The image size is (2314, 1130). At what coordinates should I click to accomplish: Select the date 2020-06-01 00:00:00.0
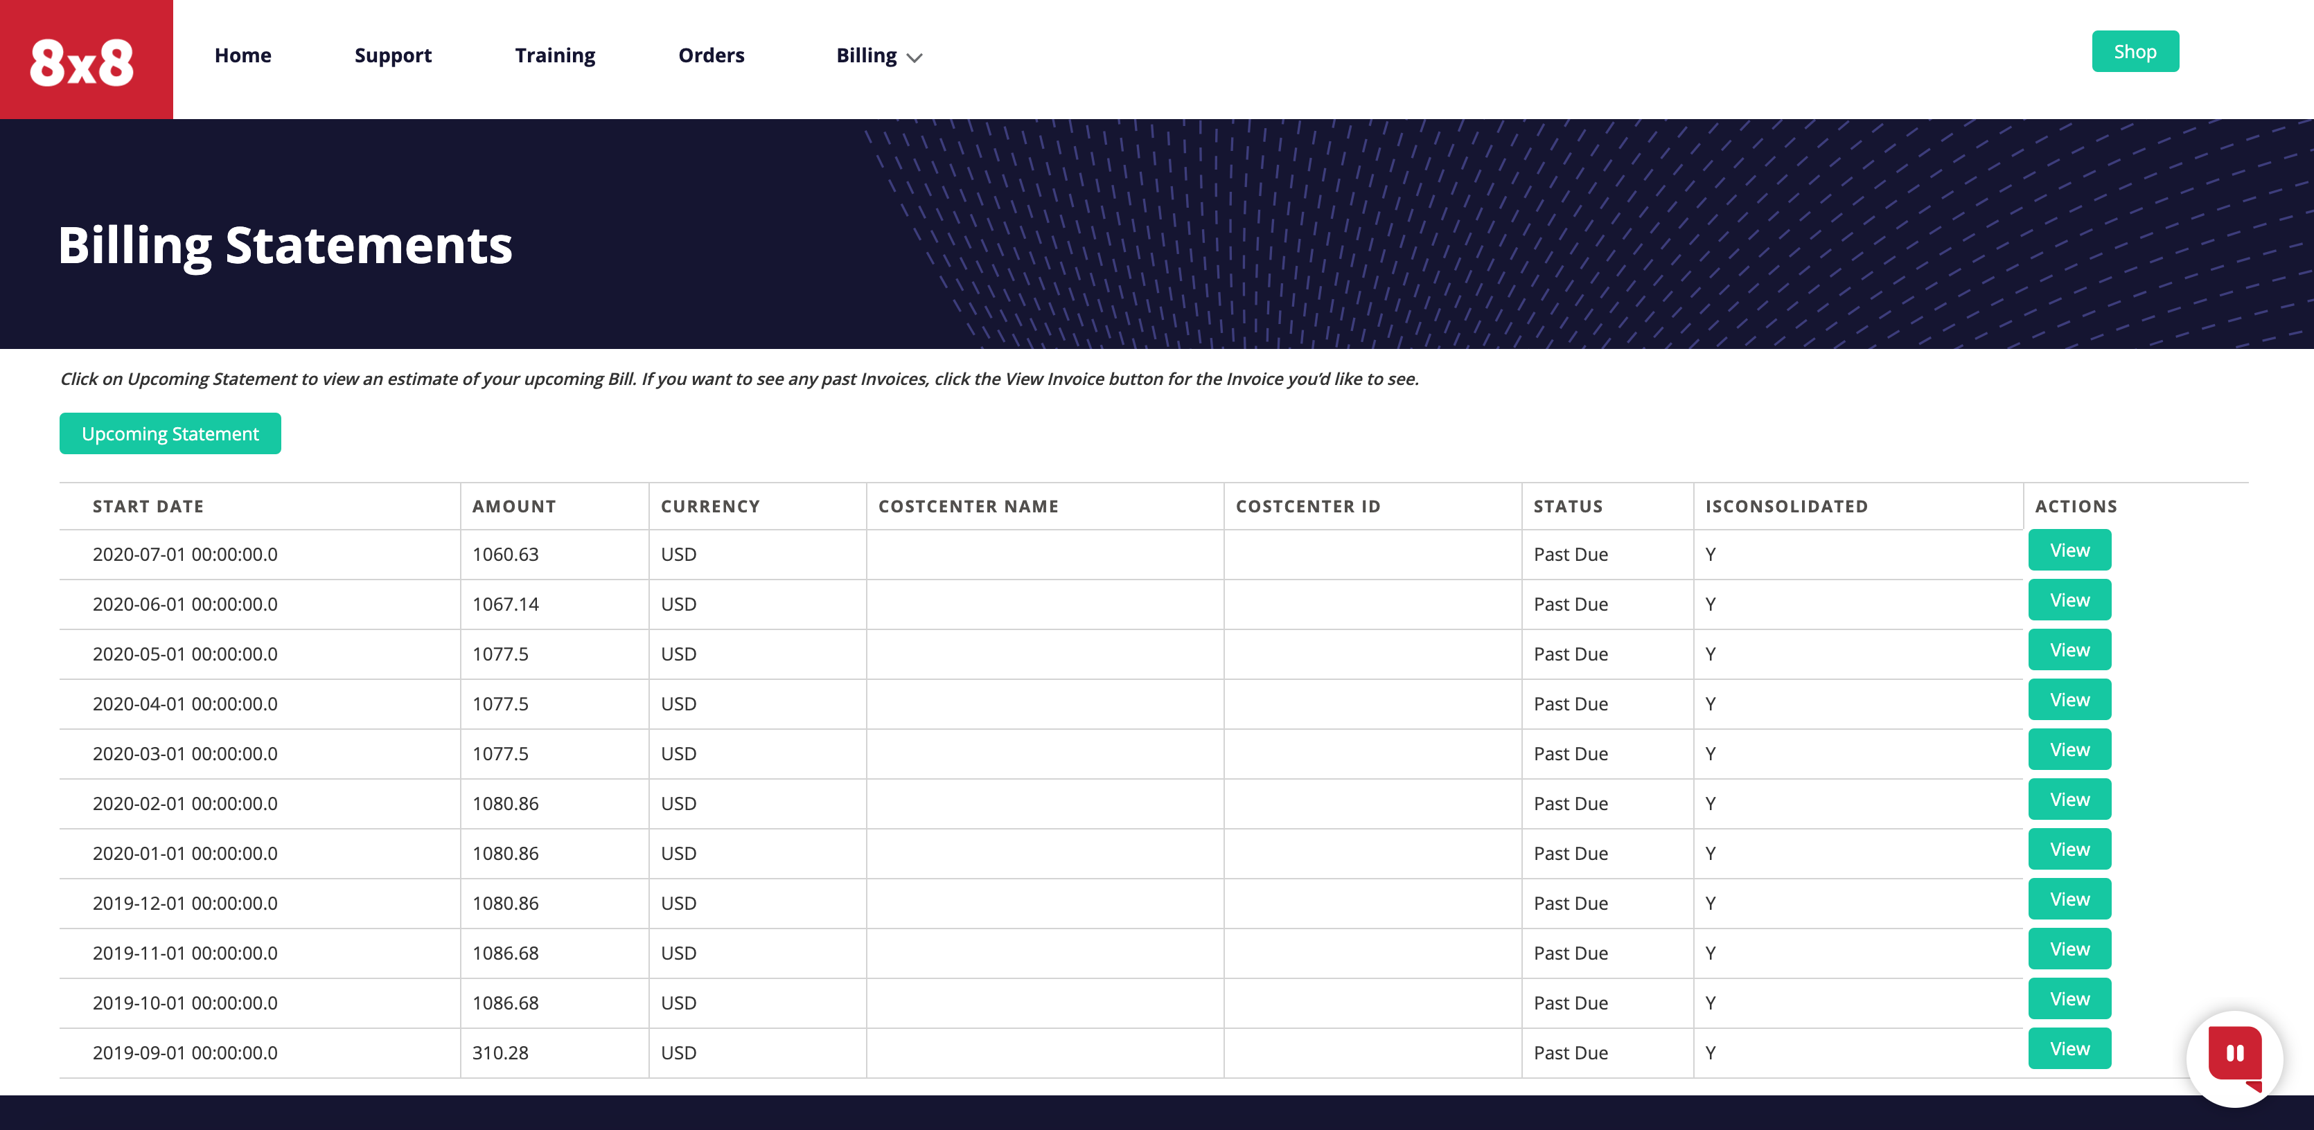coord(185,604)
